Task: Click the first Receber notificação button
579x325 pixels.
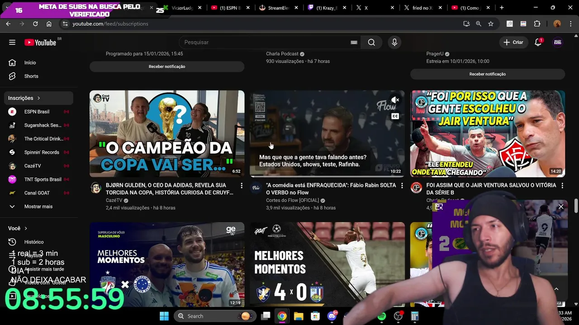Action: pyautogui.click(x=167, y=67)
